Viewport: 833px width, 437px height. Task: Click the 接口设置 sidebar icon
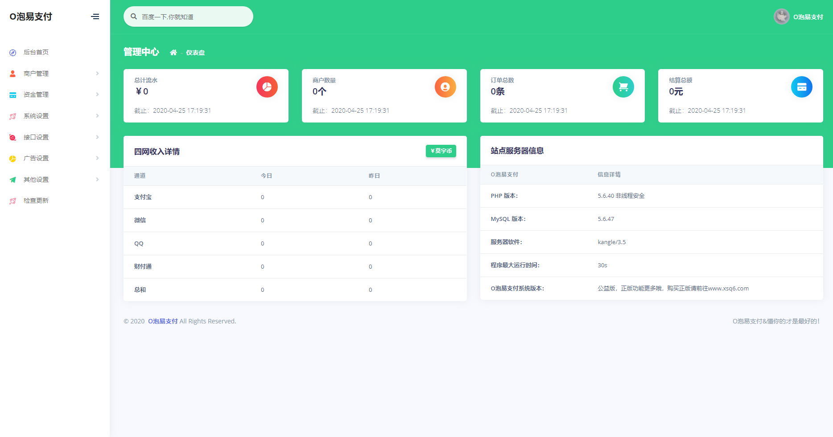click(12, 137)
